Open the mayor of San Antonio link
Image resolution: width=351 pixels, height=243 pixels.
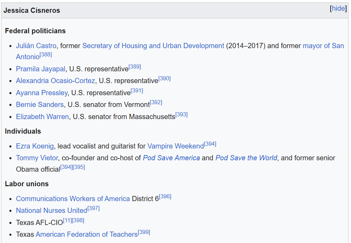click(323, 46)
